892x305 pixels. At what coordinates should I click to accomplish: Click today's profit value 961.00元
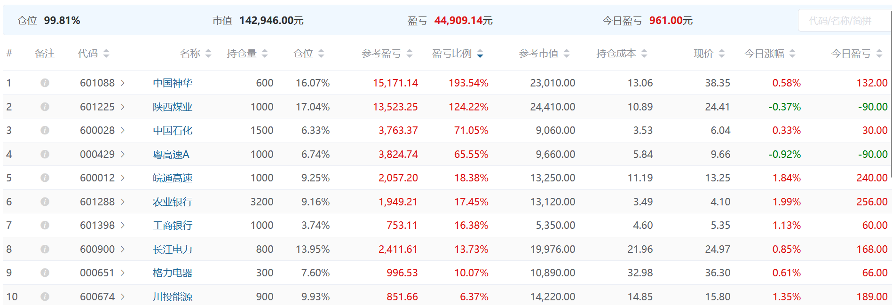[x=671, y=21]
